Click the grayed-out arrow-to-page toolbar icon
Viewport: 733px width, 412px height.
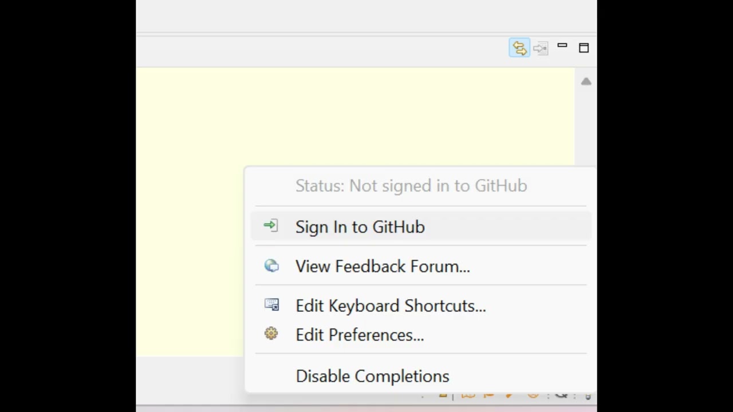tap(541, 48)
